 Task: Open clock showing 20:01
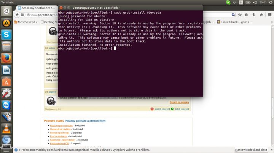click(263, 2)
